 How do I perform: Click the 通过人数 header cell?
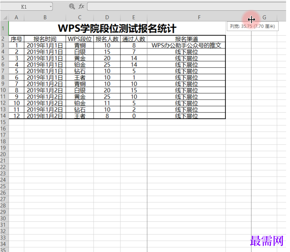(x=134, y=39)
